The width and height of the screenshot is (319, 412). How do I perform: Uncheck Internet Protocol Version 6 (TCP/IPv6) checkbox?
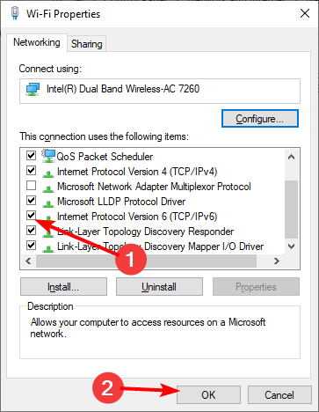pyautogui.click(x=31, y=216)
